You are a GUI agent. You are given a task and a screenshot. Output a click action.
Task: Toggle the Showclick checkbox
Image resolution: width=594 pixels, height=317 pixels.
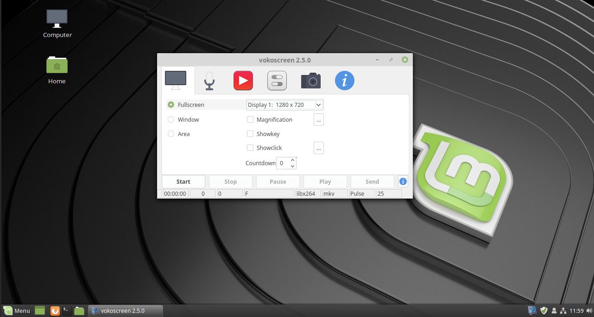[x=250, y=148]
